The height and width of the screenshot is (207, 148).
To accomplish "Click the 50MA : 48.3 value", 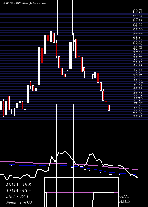I will point(18,185).
